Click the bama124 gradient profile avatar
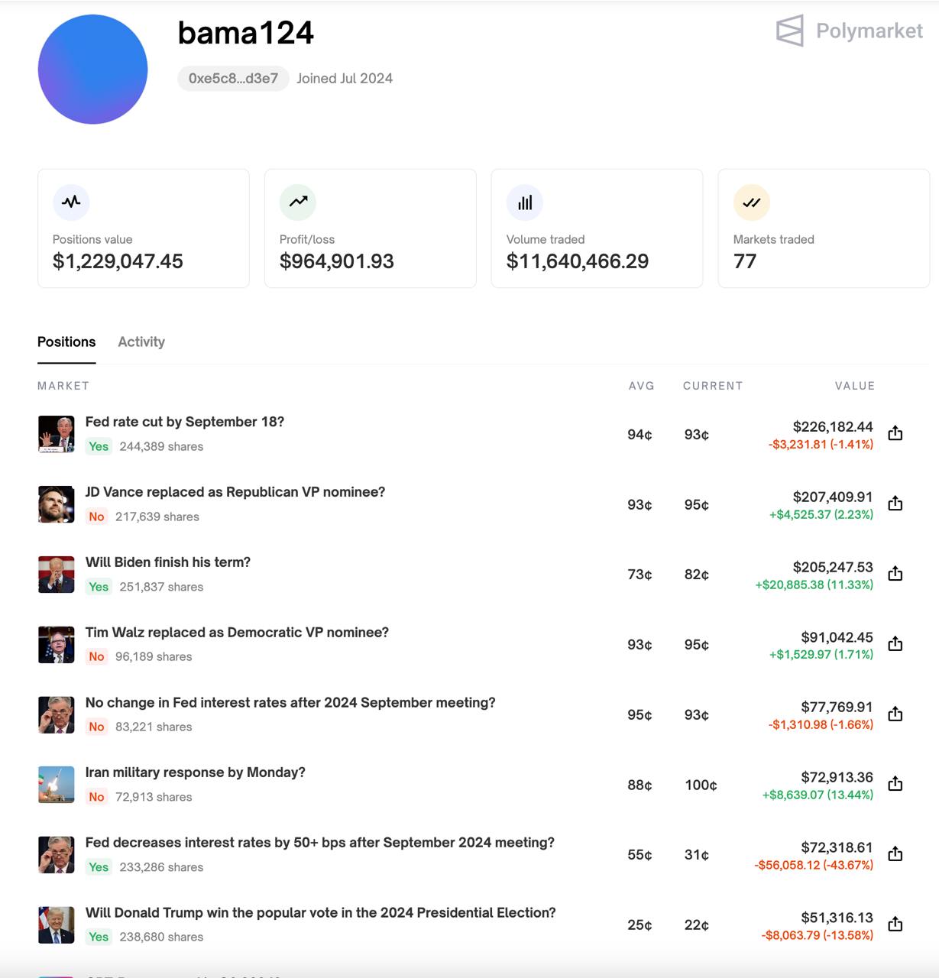This screenshot has height=978, width=939. pos(92,70)
